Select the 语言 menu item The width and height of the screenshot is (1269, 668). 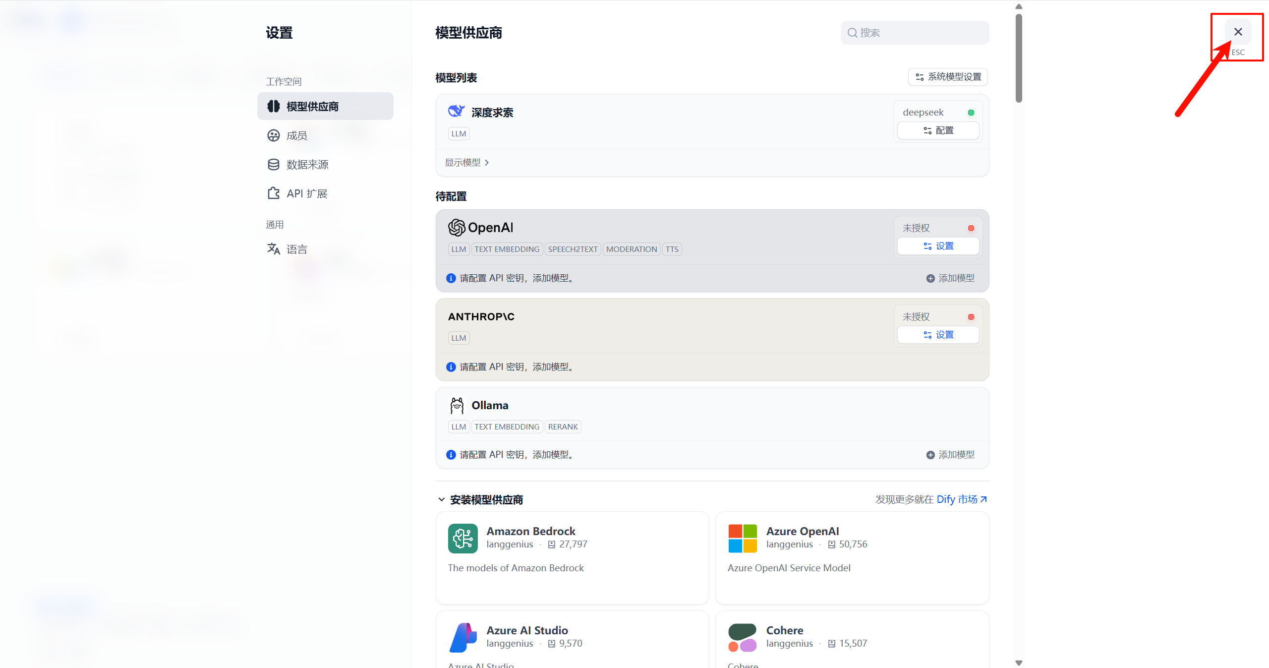click(x=296, y=249)
